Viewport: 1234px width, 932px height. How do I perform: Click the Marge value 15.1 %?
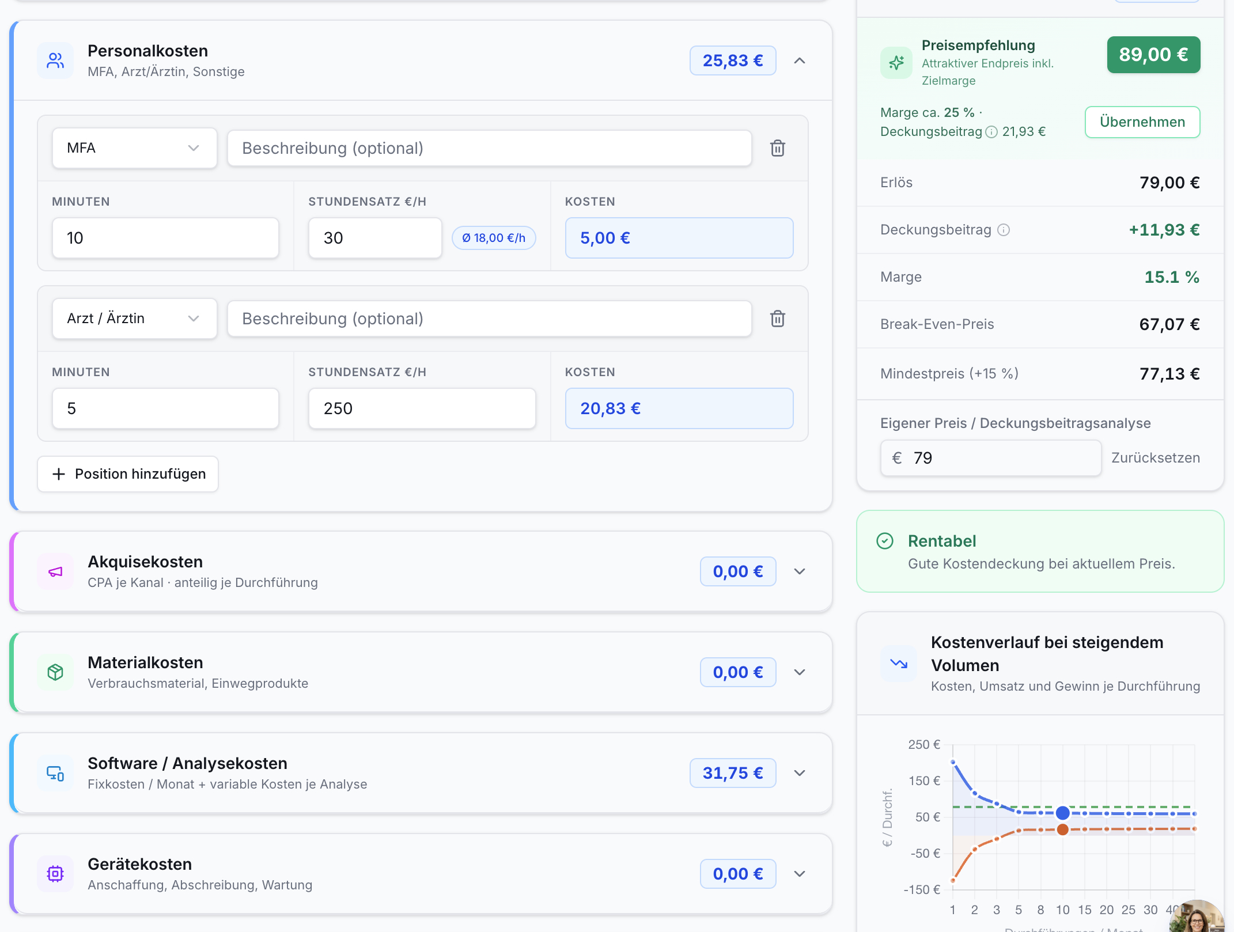[x=1172, y=277]
